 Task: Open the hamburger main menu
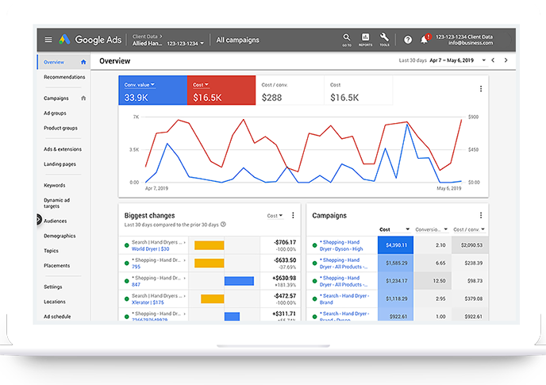(48, 40)
